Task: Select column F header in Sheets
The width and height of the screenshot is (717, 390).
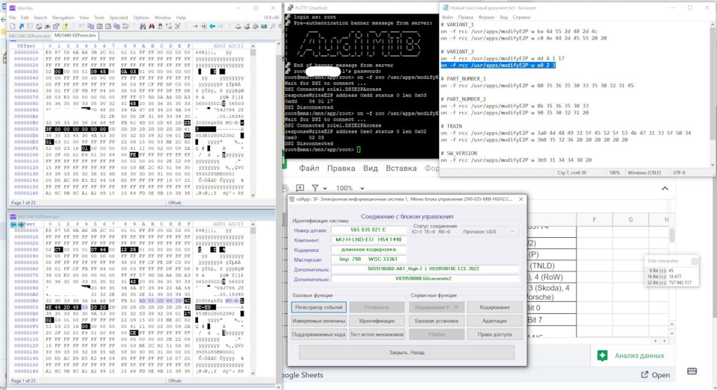Action: 595,220
